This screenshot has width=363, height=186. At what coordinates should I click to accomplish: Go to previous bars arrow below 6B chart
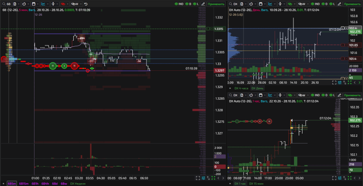(x=218, y=178)
